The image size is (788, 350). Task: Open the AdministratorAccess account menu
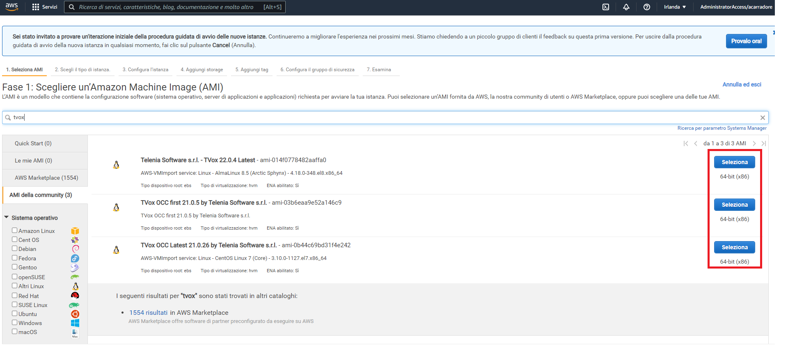point(736,7)
